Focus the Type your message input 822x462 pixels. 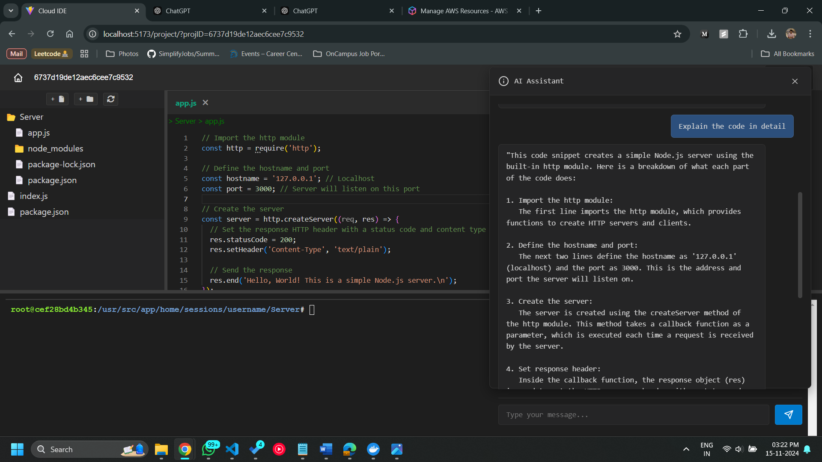[x=633, y=415]
